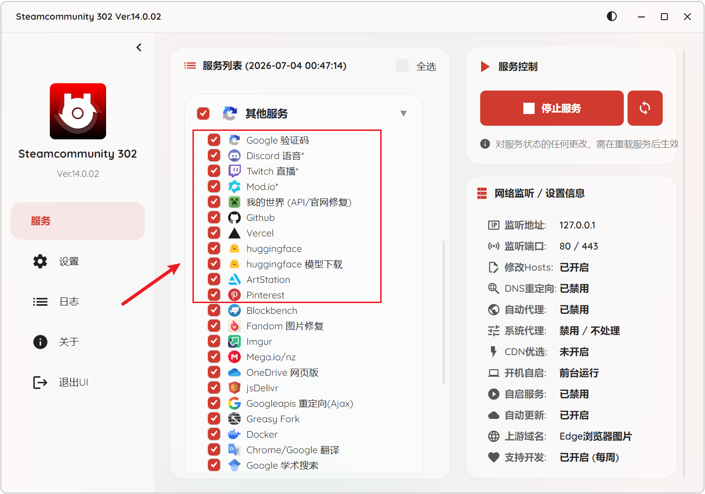The image size is (705, 494).
Task: Toggle the dark/light theme icon
Action: (612, 16)
